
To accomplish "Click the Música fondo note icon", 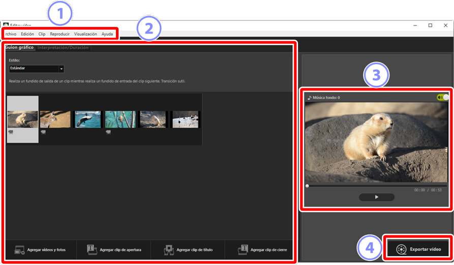I will tap(309, 98).
